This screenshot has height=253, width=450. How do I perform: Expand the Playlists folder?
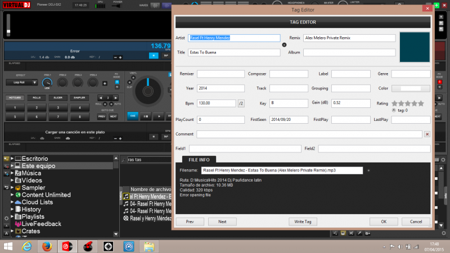click(12, 216)
